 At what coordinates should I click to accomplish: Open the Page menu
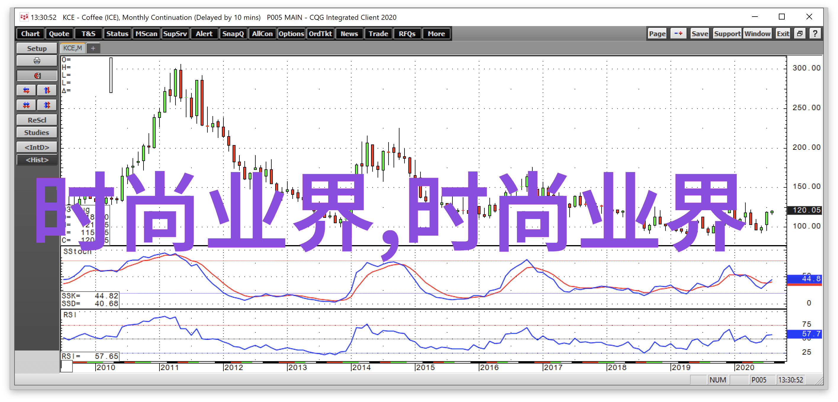click(x=657, y=33)
